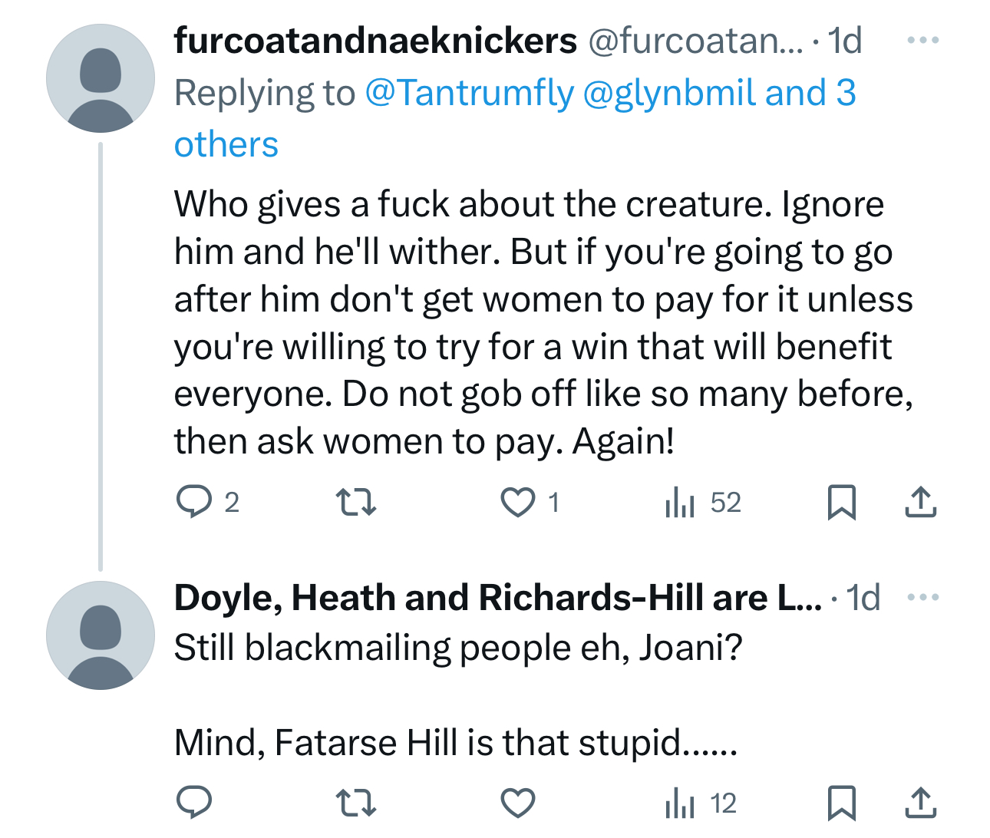Open furcoatandnaeknickers profile avatar
Viewport: 990px width, 838px height.
point(101,78)
